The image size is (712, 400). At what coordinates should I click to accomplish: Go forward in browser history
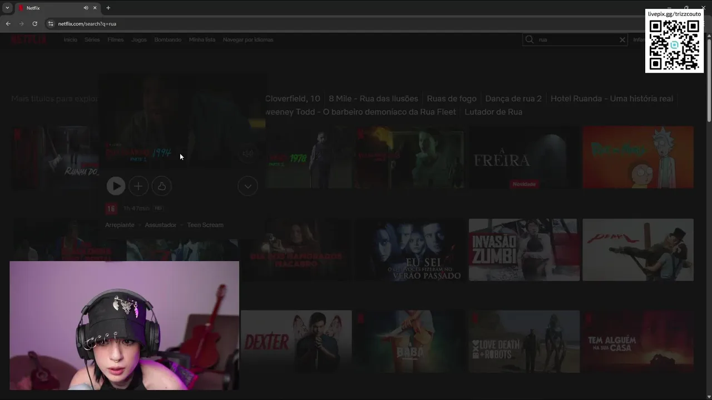point(21,24)
